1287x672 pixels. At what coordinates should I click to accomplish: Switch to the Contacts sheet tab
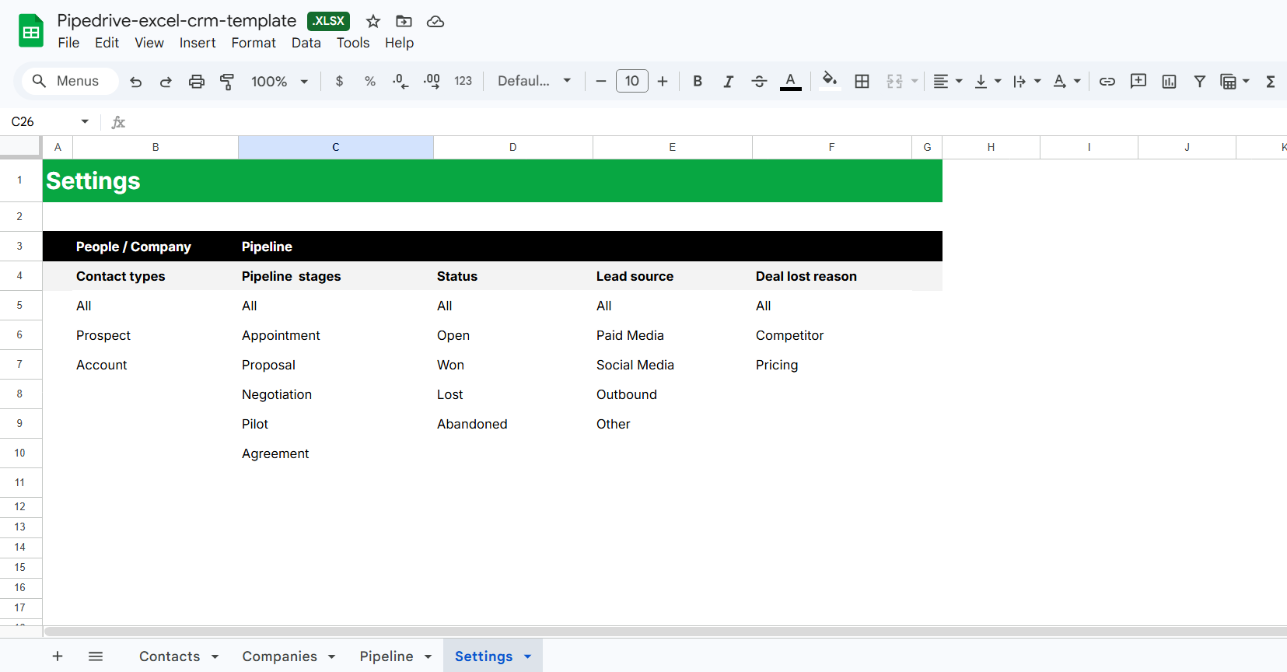coord(170,656)
